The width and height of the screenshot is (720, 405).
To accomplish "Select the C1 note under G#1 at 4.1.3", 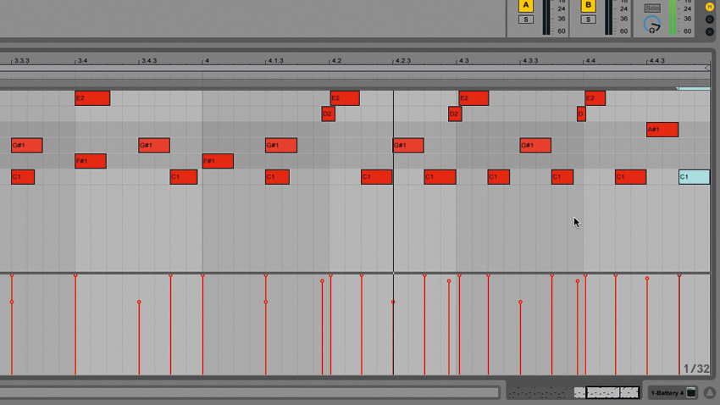I will click(x=277, y=177).
